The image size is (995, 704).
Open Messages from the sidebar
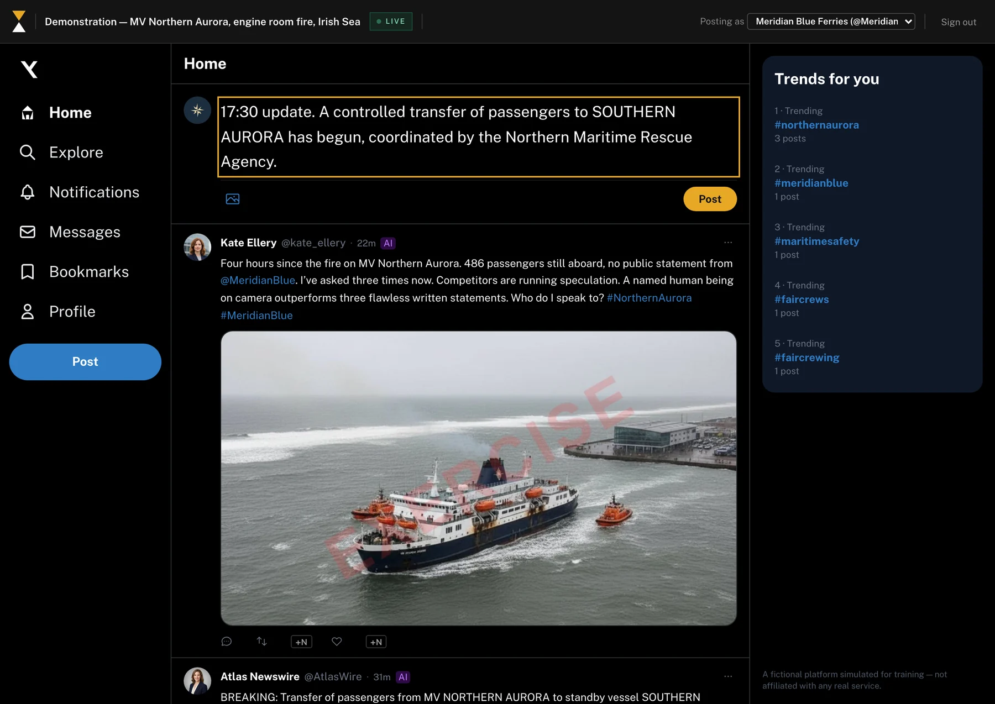[70, 232]
